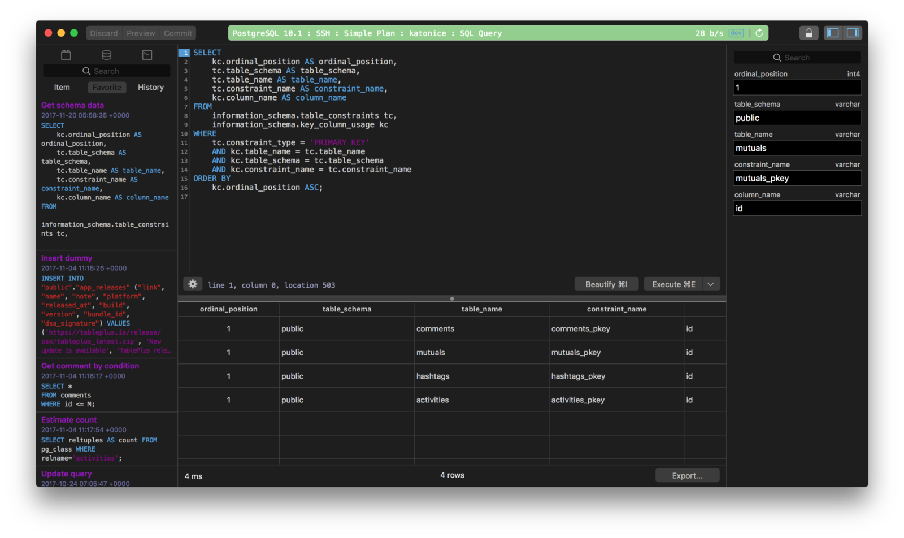Screen dimensions: 904x538
Task: Click the '4 rows' status text
Action: click(x=452, y=475)
